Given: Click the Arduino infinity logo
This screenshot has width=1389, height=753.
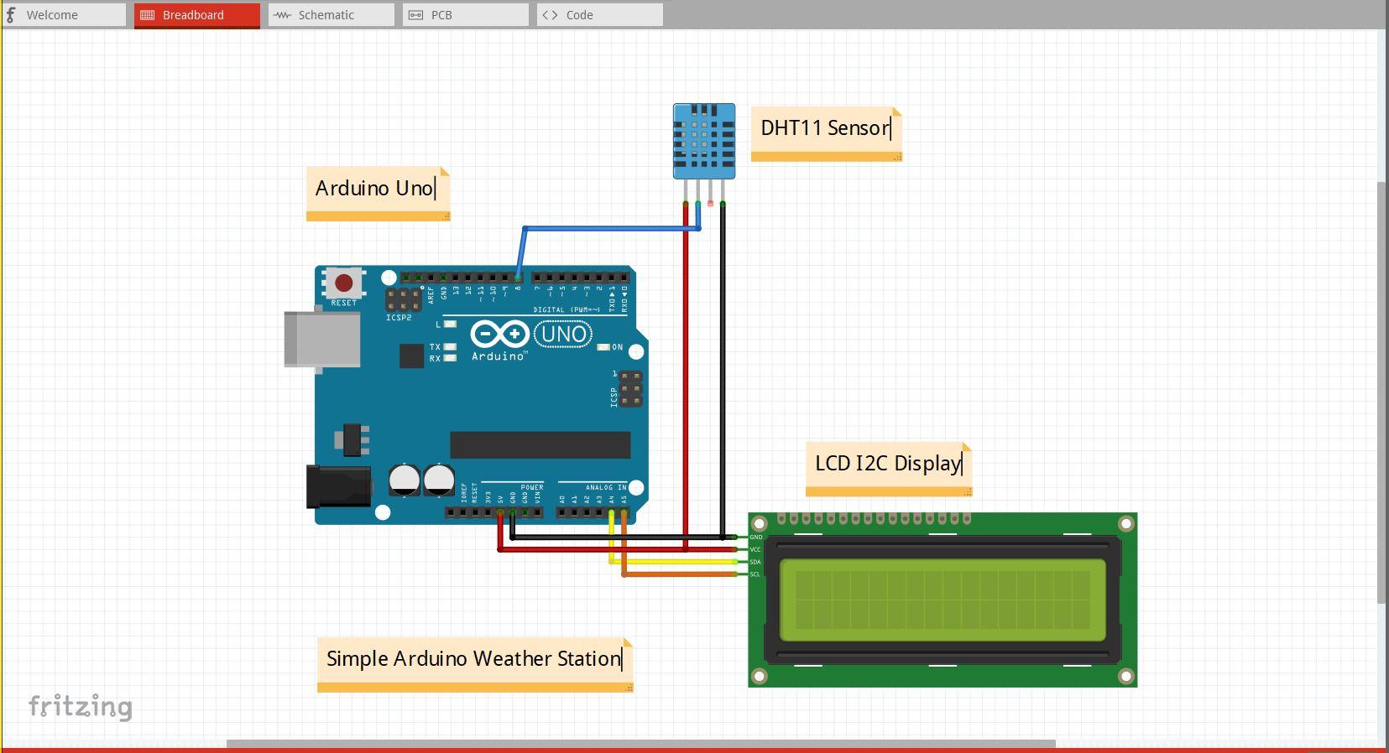Looking at the screenshot, I should tap(499, 335).
